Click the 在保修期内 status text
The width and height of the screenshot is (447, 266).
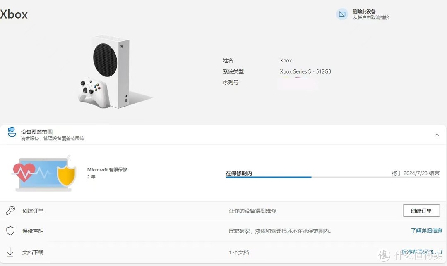coord(239,173)
